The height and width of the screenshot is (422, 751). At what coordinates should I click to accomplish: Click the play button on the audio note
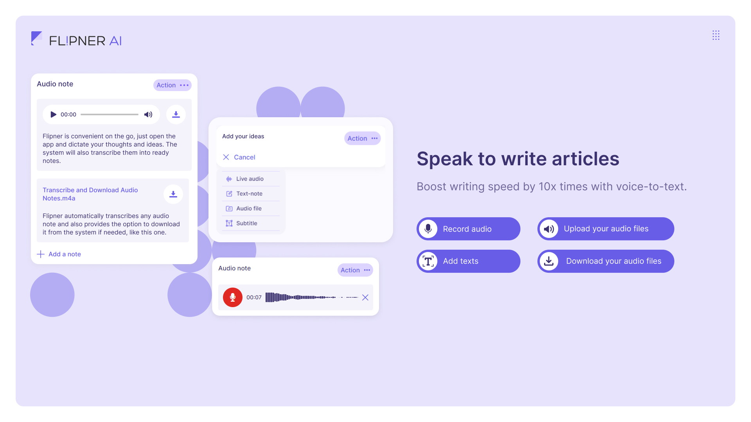click(x=53, y=114)
